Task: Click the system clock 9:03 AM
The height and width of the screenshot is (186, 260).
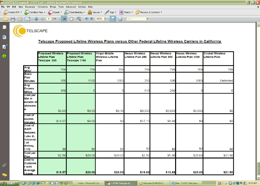Action: pyautogui.click(x=253, y=183)
